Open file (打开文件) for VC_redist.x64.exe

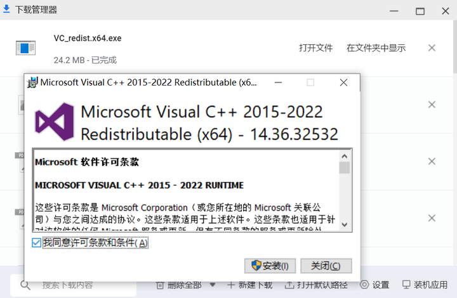coord(315,48)
